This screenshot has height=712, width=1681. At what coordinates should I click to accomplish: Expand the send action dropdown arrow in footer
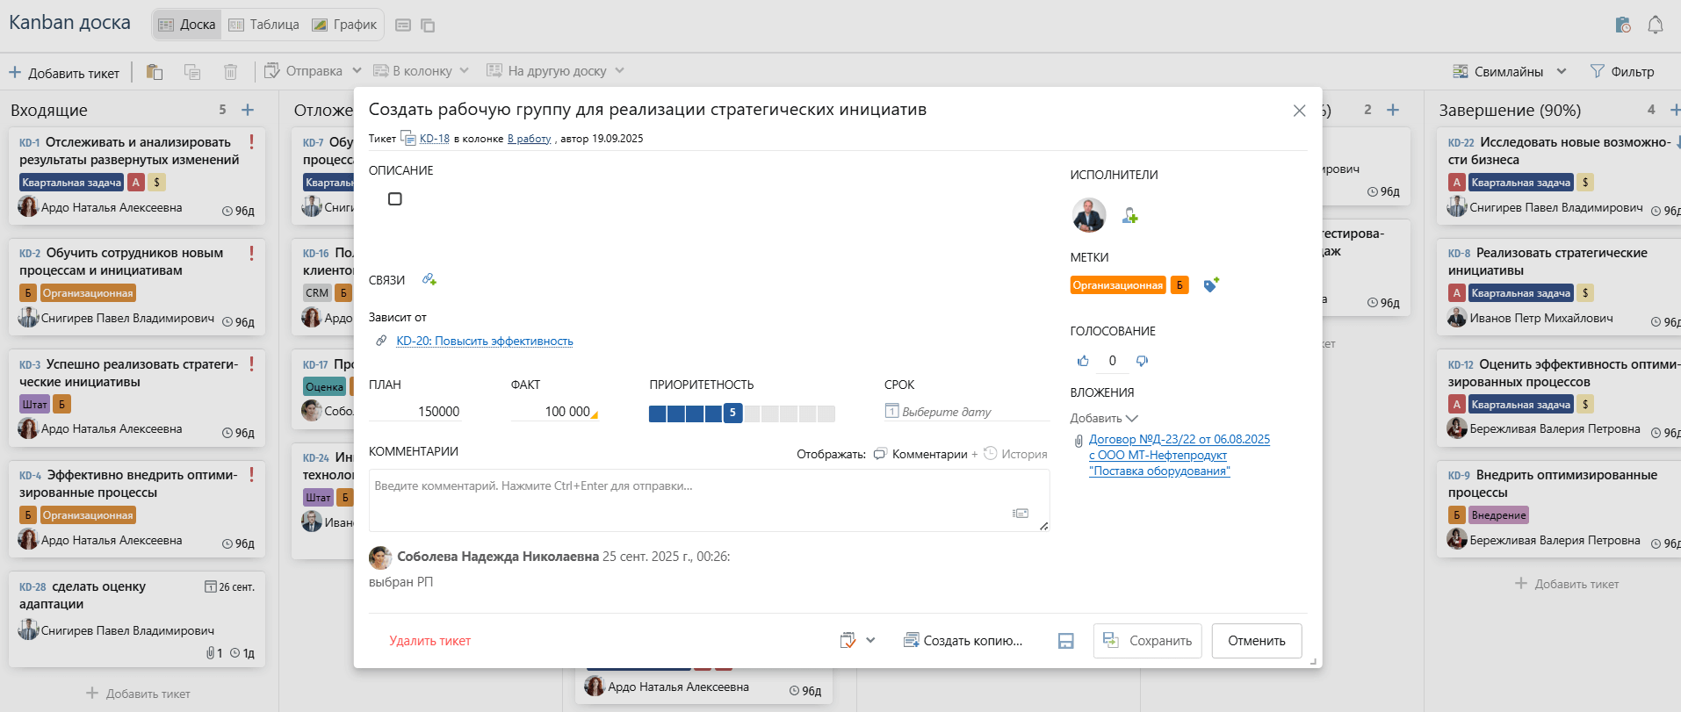tap(870, 640)
